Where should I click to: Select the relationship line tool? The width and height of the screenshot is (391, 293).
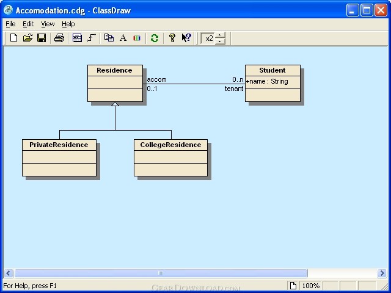pyautogui.click(x=91, y=38)
